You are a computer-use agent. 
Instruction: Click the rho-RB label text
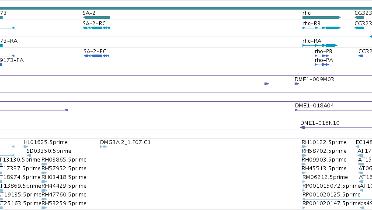311,24
